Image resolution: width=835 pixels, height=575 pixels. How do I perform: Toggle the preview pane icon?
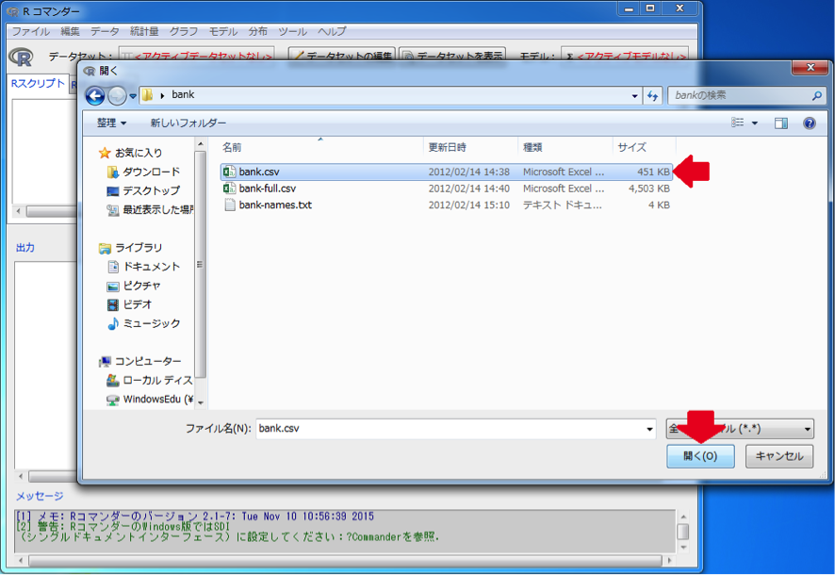[x=780, y=123]
